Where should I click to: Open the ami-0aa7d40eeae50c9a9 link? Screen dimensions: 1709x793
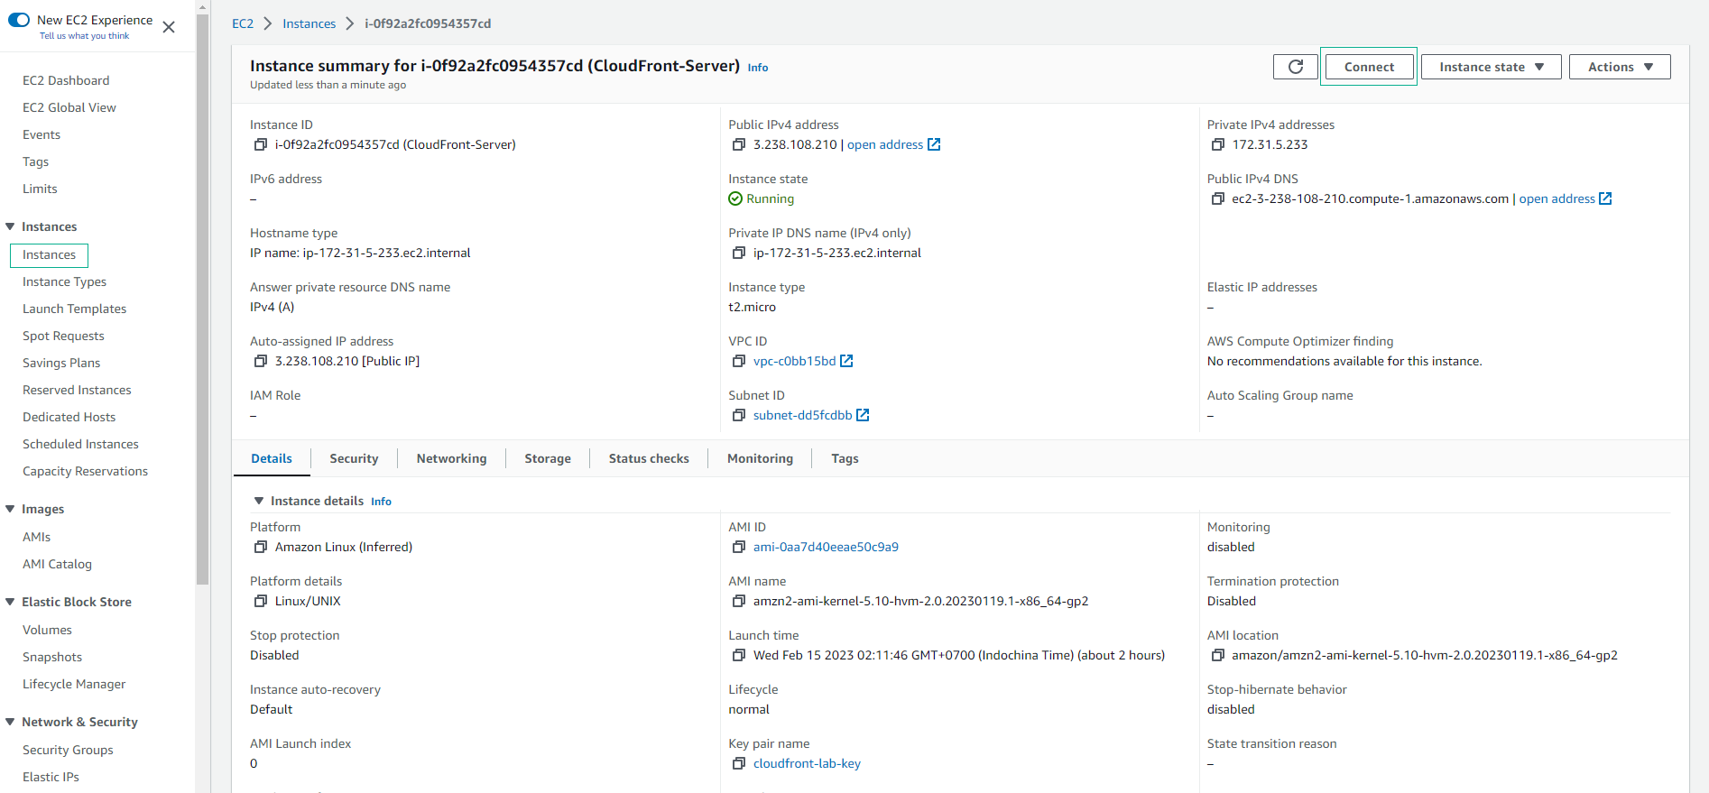coord(826,547)
